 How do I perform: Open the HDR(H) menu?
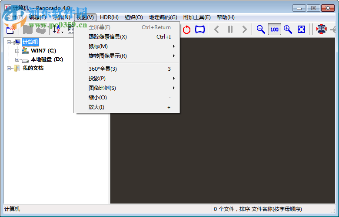coord(109,17)
